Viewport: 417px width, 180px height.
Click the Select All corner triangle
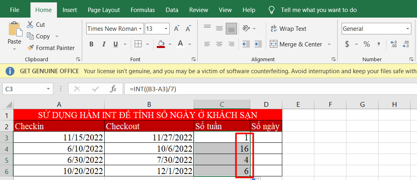click(x=8, y=104)
